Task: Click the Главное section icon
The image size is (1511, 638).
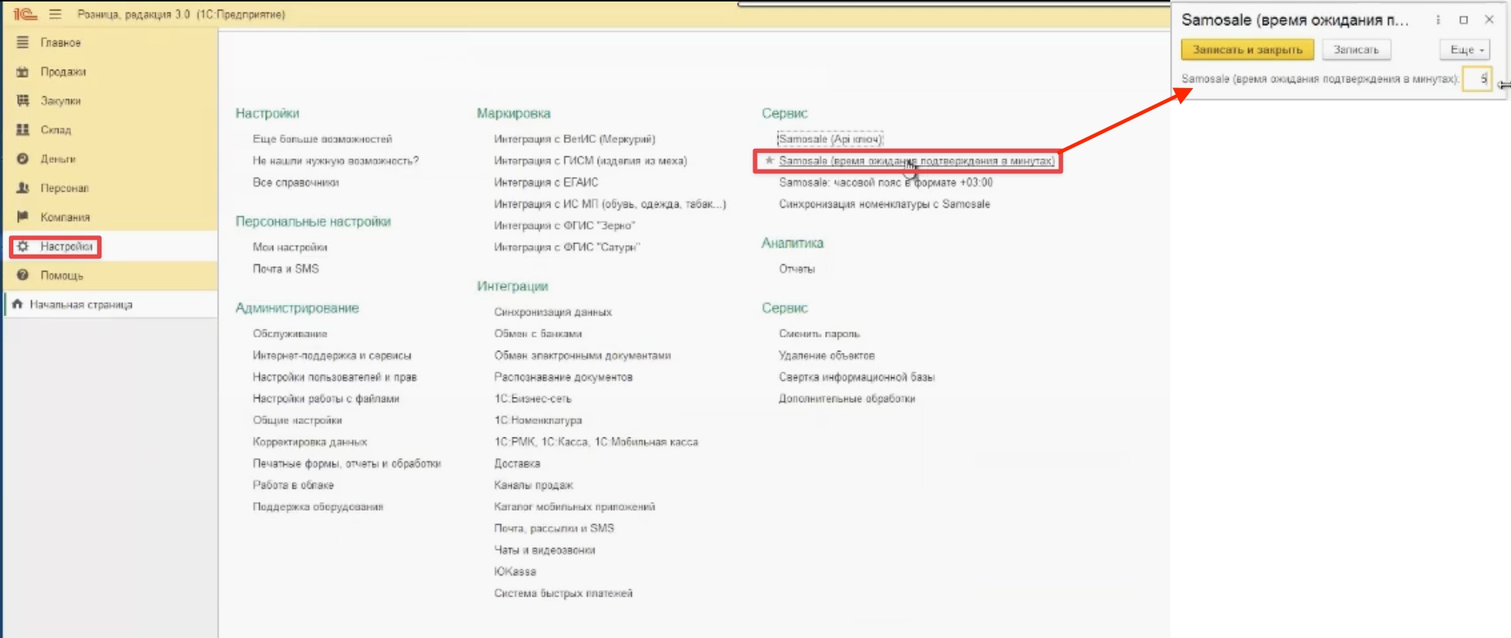Action: [23, 42]
